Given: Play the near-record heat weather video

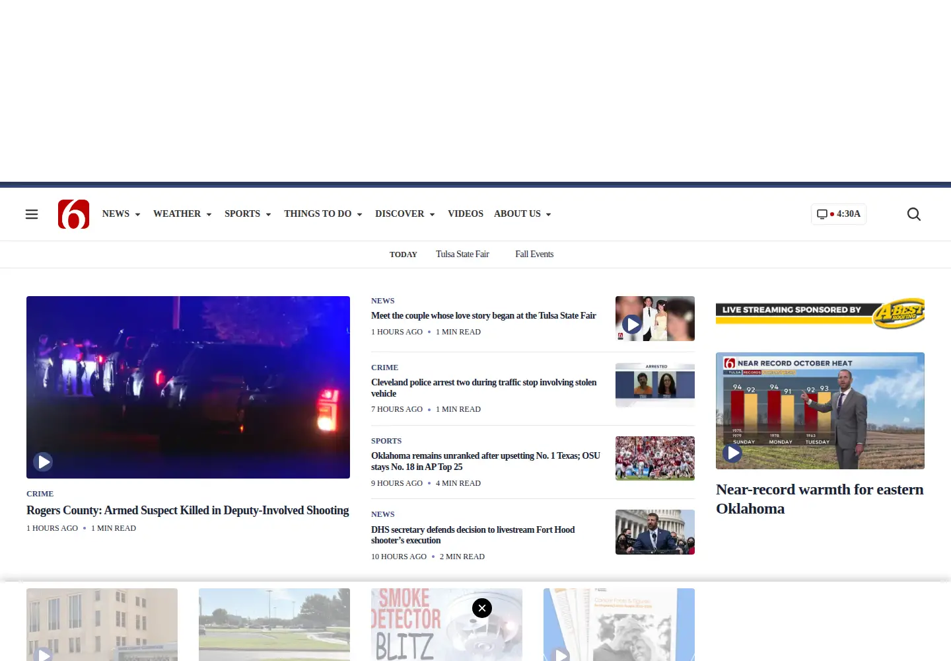Looking at the screenshot, I should click(732, 453).
